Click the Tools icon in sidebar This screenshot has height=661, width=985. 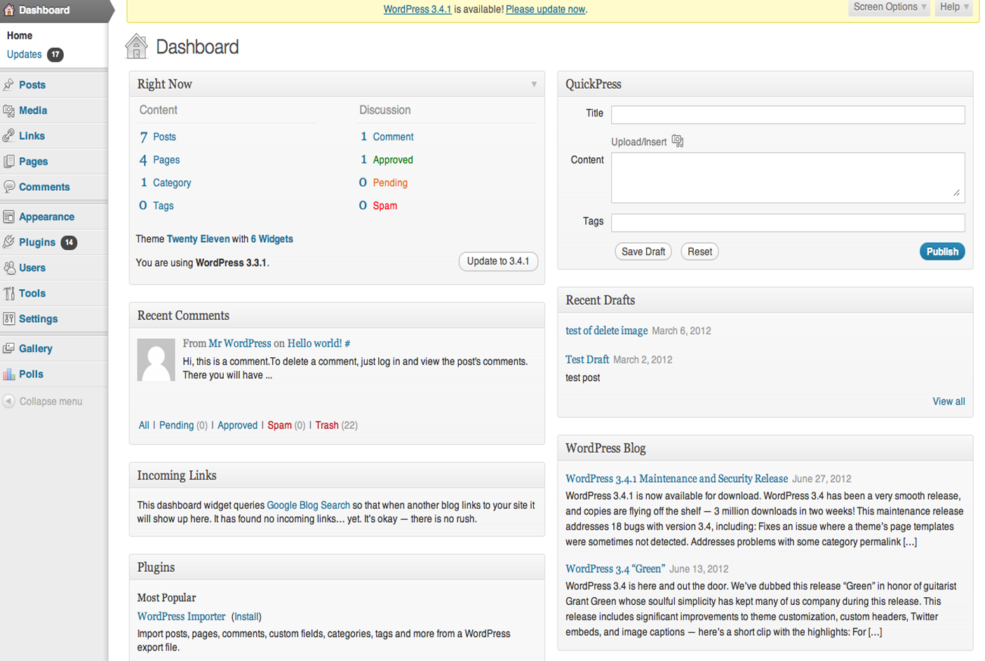pyautogui.click(x=9, y=293)
